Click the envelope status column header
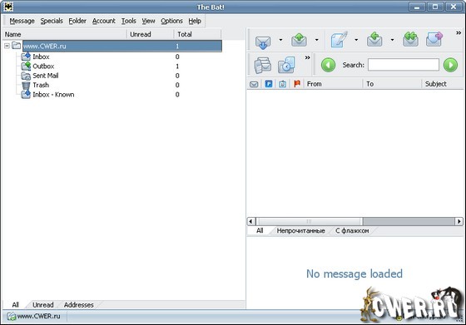The height and width of the screenshot is (325, 466). [x=254, y=84]
